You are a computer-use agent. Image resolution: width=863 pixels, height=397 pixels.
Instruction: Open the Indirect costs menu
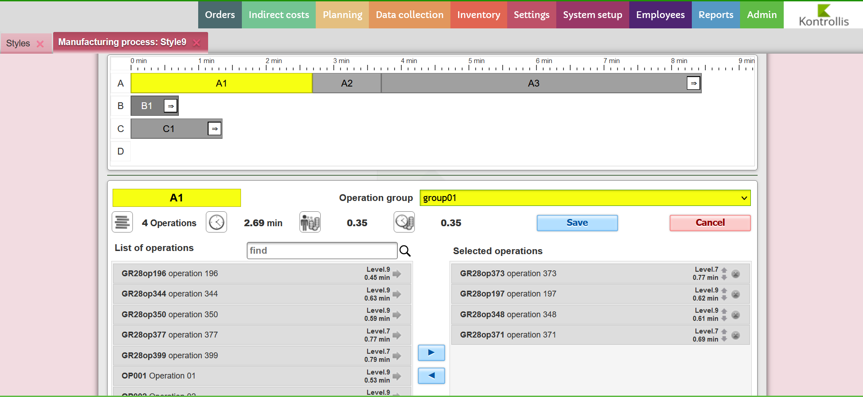(279, 15)
